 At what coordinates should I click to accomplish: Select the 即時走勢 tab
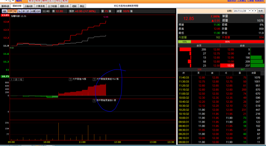17,6
